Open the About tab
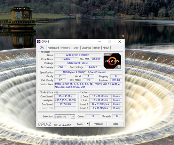 pyautogui.click(x=106, y=48)
